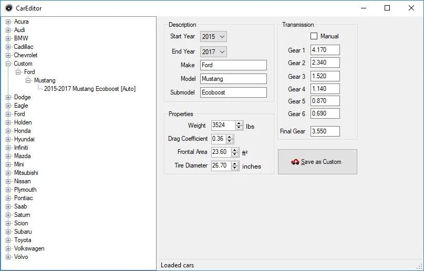
Task: Click the Save as Custom button
Action: click(317, 162)
